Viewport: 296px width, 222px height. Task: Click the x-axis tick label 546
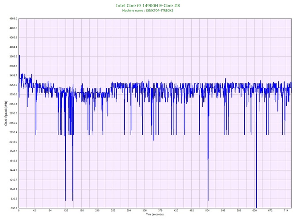pos(223,211)
